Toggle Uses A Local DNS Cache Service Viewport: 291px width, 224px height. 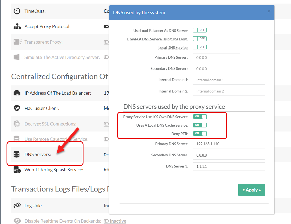[x=200, y=125]
